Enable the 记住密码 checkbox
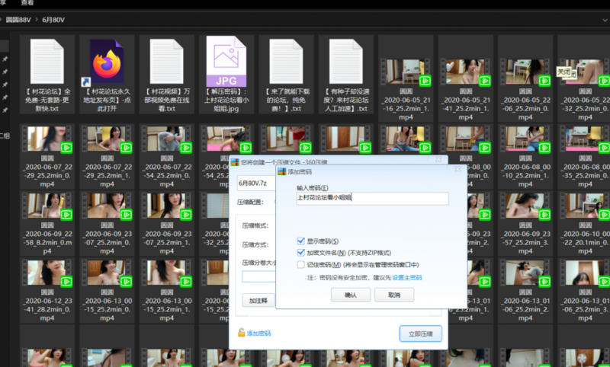Screen dimensions: 610x367 300,264
